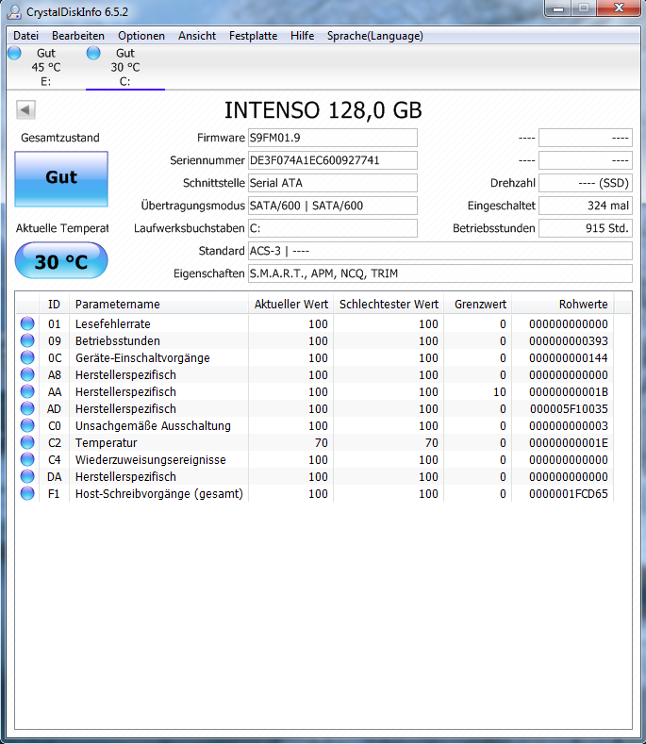Click status orb of Host-Schreibvorgänge row
Image resolution: width=646 pixels, height=744 pixels.
[27, 493]
